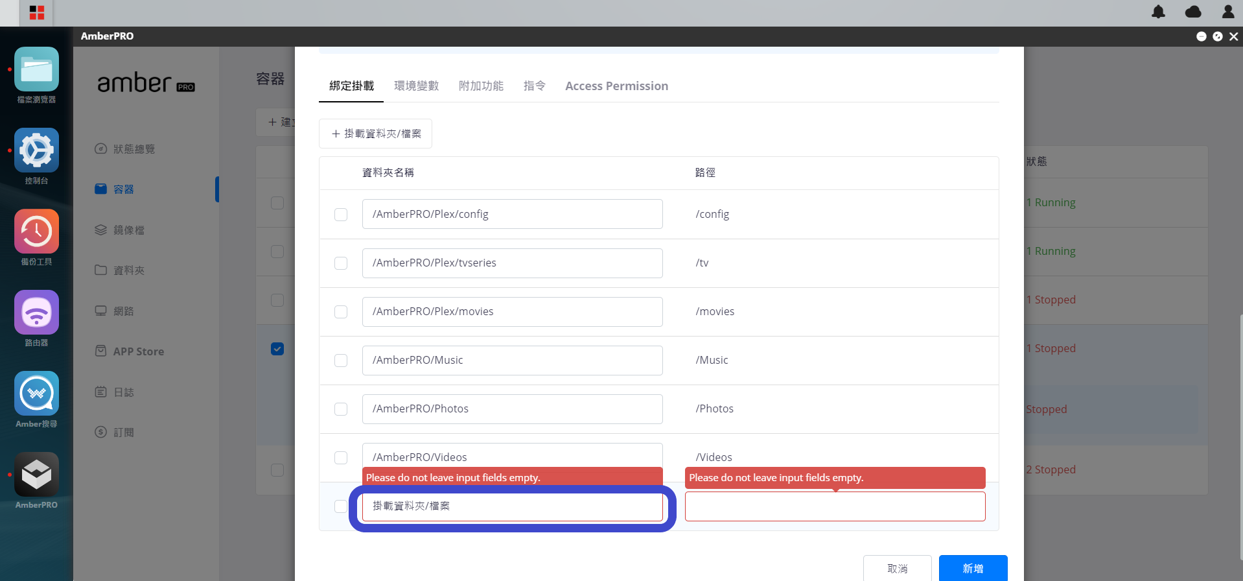Click the 路徑 column header
The width and height of the screenshot is (1243, 581).
(705, 172)
